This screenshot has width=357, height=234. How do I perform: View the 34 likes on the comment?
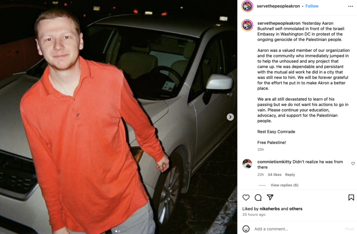pos(274,175)
